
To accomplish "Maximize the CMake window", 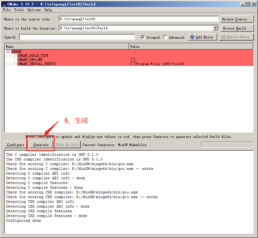I will click(248, 4).
